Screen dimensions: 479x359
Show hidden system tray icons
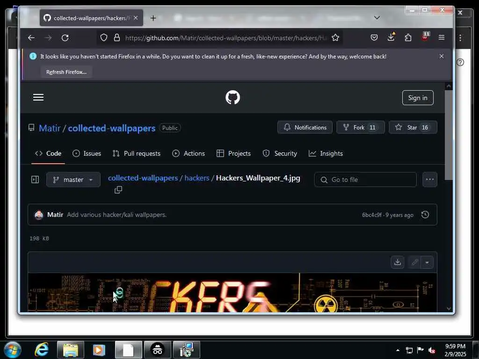coord(398,350)
